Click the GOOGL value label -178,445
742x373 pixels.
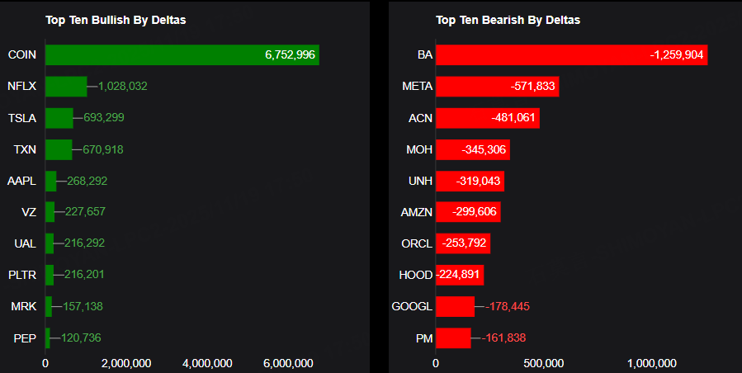pyautogui.click(x=505, y=307)
